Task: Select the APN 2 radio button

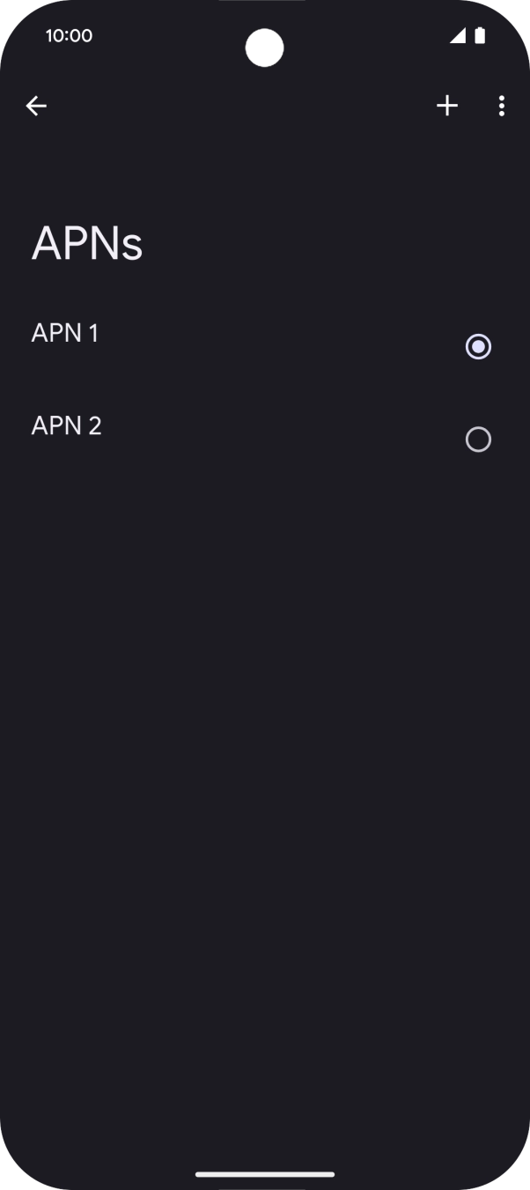Action: tap(478, 439)
